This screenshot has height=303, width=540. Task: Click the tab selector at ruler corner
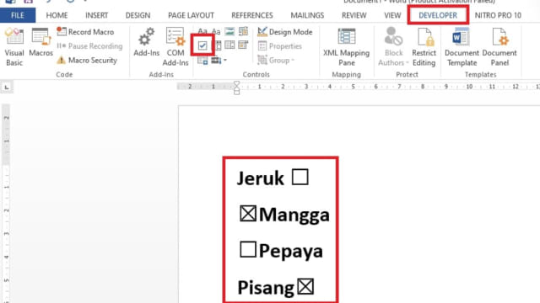pyautogui.click(x=7, y=88)
